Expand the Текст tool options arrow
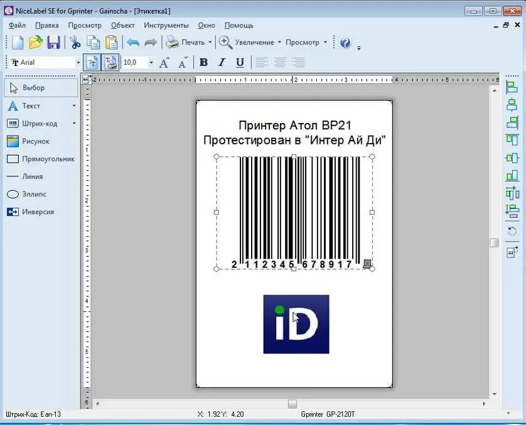Viewport: 526px width, 425px height. click(74, 106)
